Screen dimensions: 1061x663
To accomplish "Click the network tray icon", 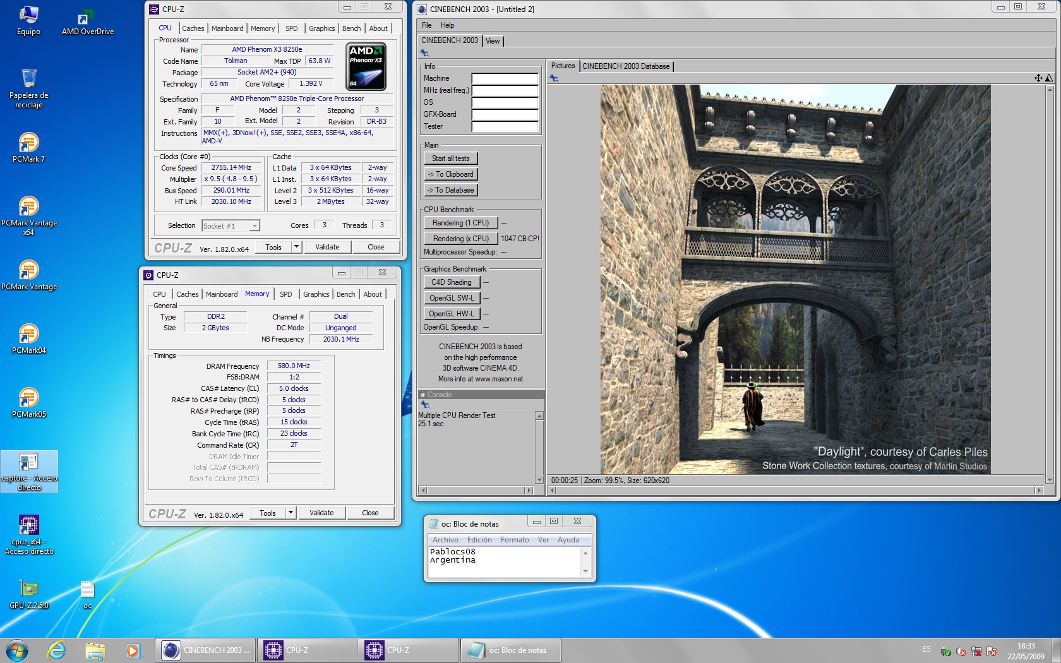I will (x=976, y=651).
